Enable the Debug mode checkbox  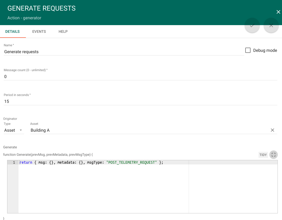point(248,50)
